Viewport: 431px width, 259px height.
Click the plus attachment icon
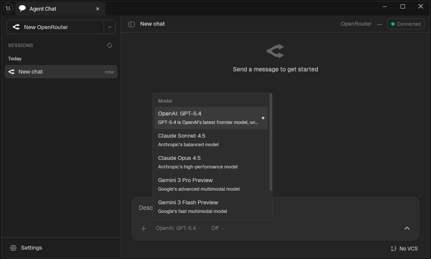(x=144, y=228)
